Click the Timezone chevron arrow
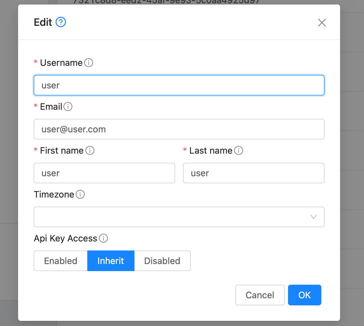The width and height of the screenshot is (364, 326). tap(313, 217)
